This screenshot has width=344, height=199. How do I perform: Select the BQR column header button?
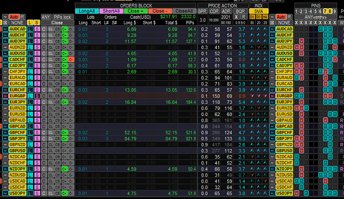tap(240, 11)
